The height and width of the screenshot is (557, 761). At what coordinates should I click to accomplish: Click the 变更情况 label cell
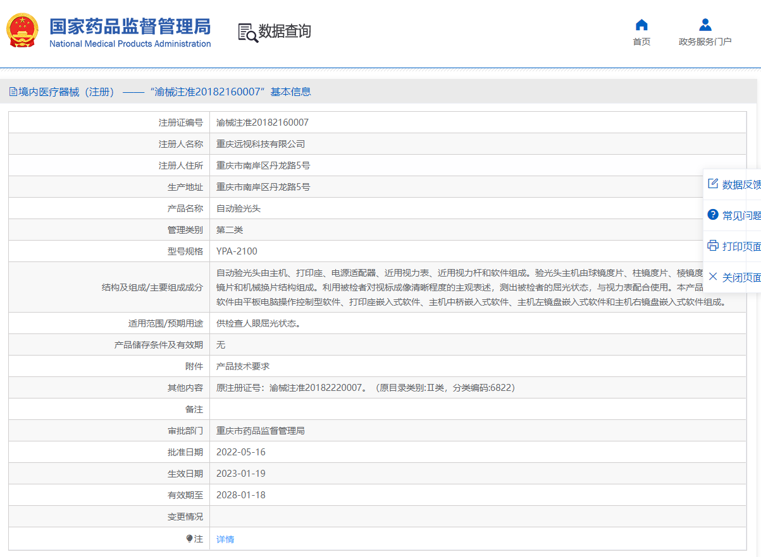[x=109, y=517]
